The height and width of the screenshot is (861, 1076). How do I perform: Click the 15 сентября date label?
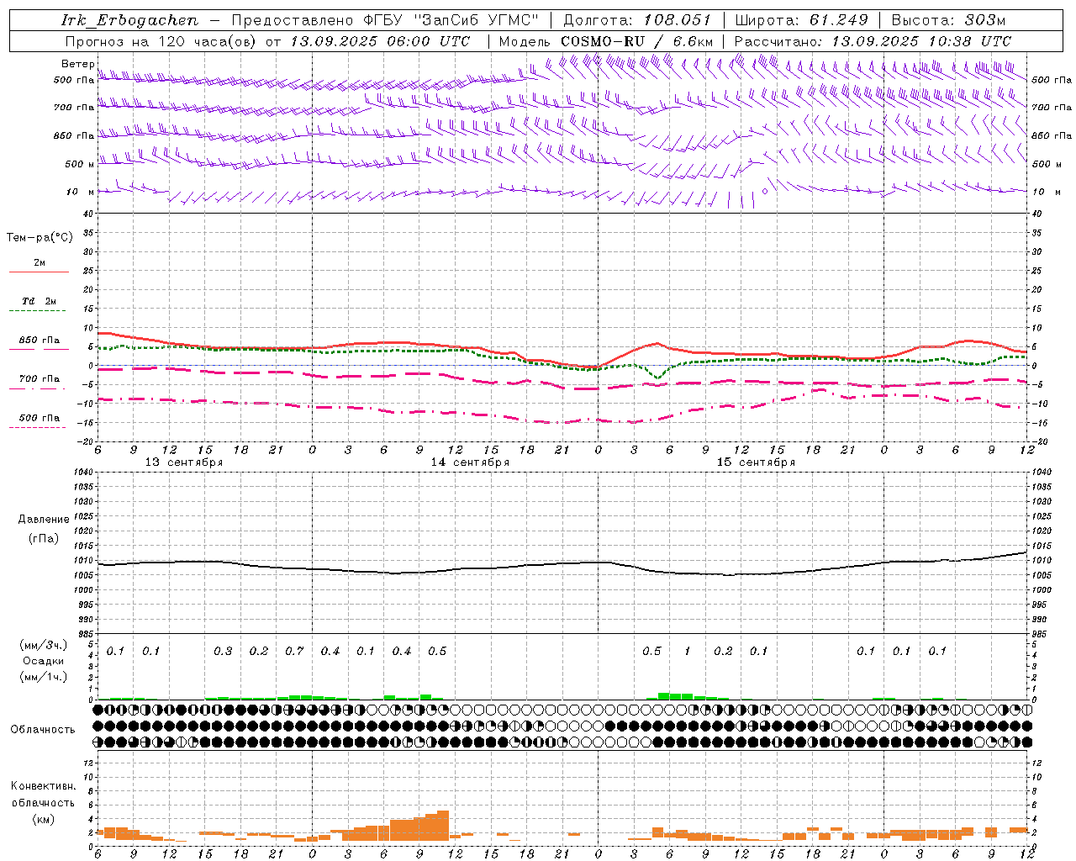pos(756,462)
